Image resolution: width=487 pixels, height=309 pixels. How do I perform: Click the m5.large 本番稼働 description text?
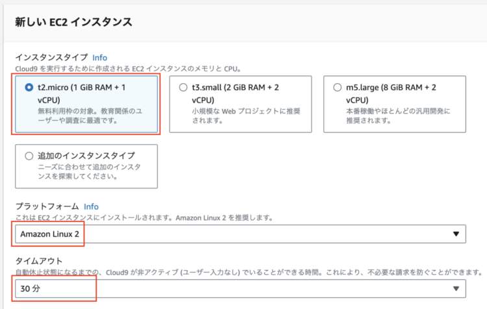pos(398,116)
